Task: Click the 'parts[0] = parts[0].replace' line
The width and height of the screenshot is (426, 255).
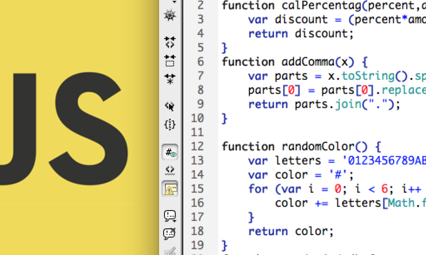Action: point(337,90)
